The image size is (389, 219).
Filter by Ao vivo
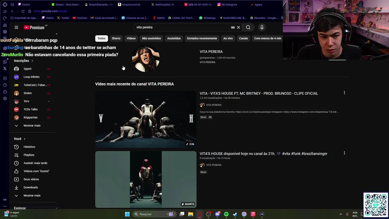[x=228, y=38]
